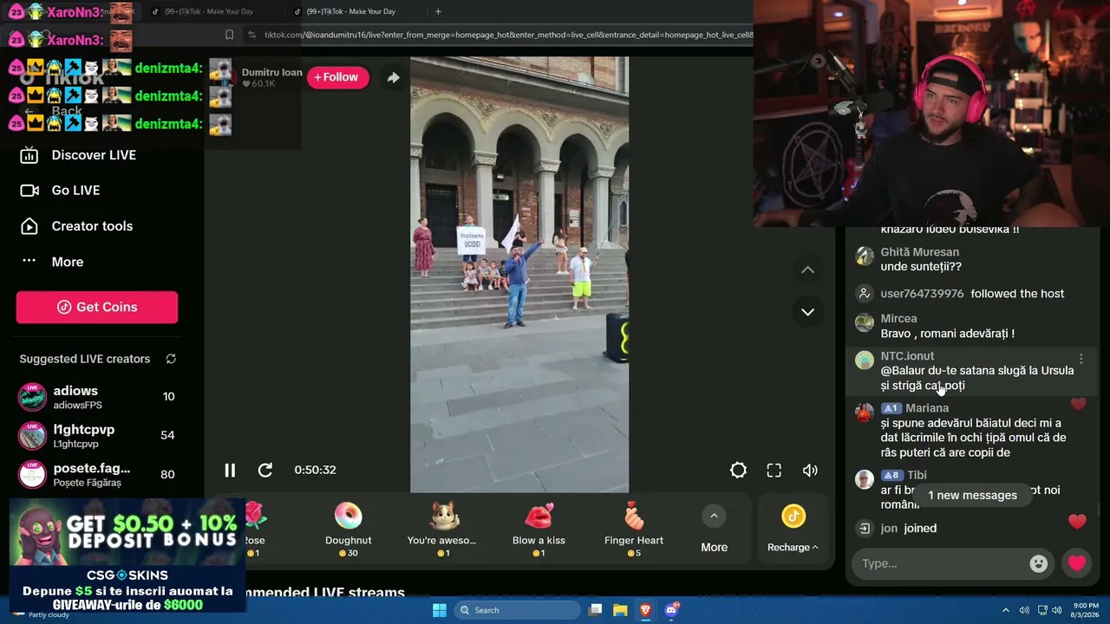Follow Dumitru Ioan
Image resolution: width=1110 pixels, height=624 pixels.
tap(337, 77)
